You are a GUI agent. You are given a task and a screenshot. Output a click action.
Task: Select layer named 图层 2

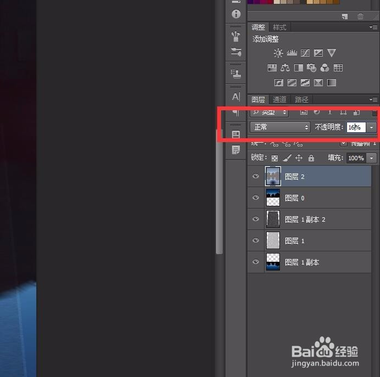[309, 176]
